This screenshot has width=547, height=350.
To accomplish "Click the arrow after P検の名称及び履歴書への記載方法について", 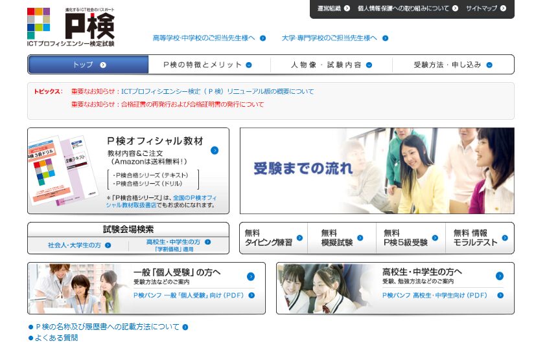I will [185, 327].
